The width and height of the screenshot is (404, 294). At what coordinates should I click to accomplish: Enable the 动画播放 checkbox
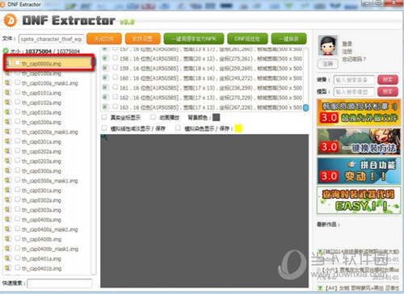pos(153,117)
